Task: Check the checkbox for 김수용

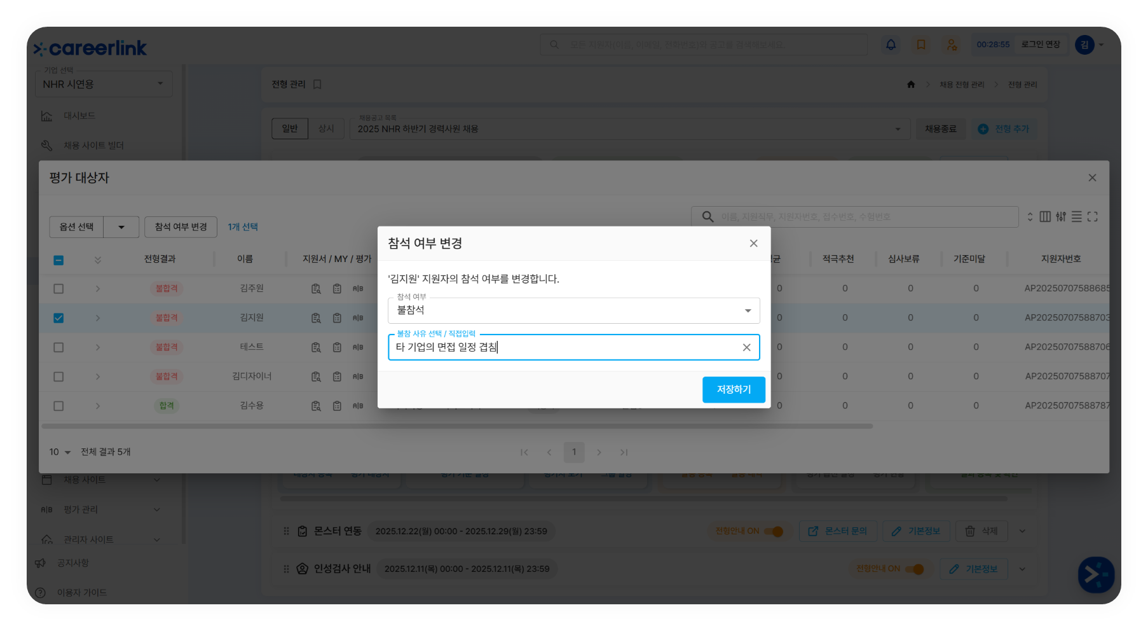Action: pos(58,406)
